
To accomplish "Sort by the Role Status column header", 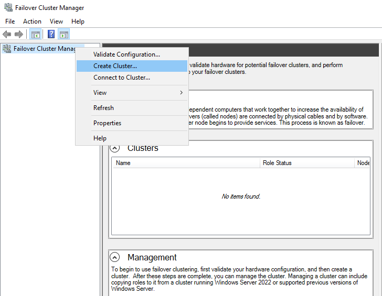I will pos(307,163).
